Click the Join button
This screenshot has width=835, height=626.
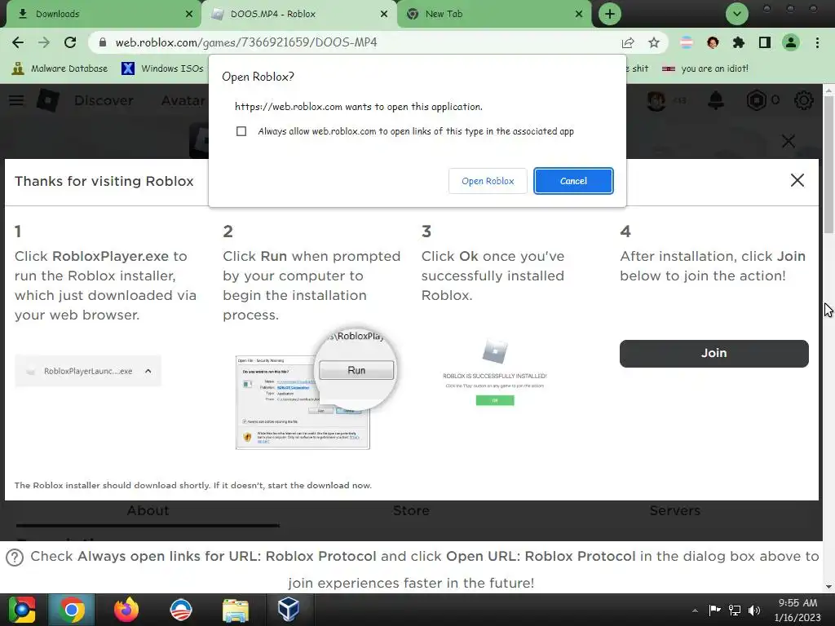[x=714, y=354]
